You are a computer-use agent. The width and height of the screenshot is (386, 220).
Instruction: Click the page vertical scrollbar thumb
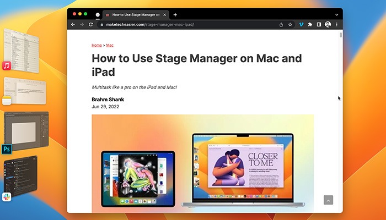(x=341, y=35)
